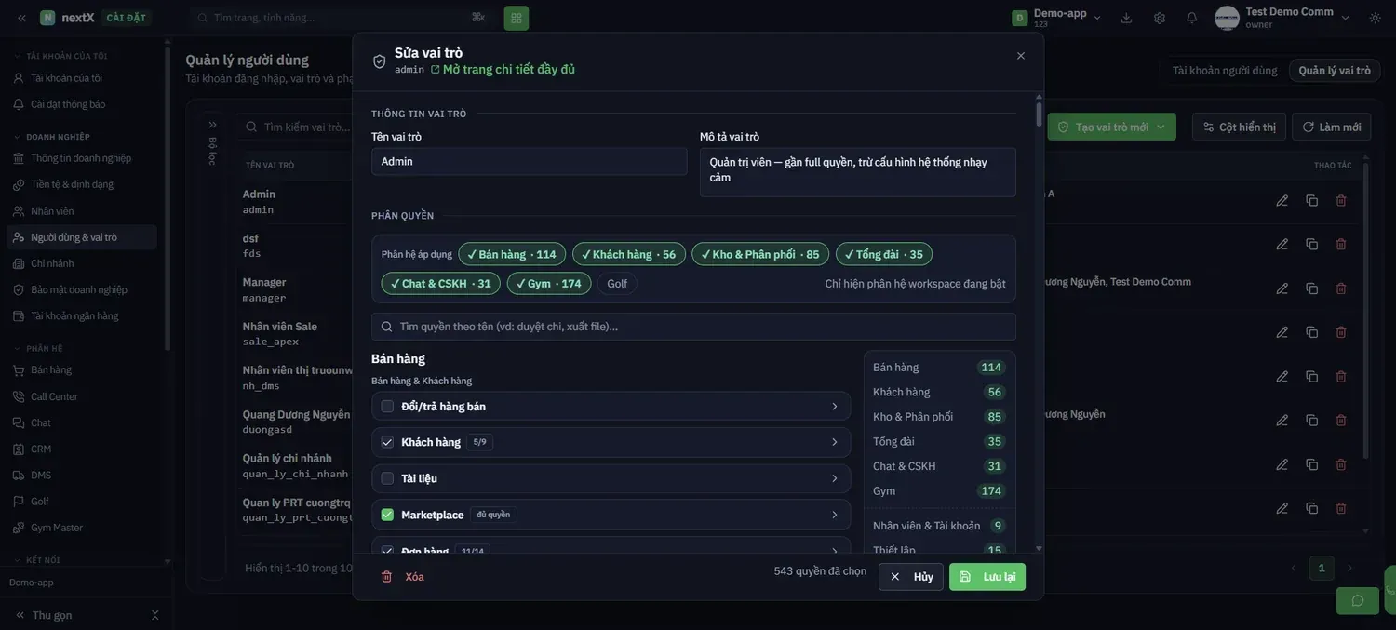
Task: Expand the Marketplace permission row
Action: tap(834, 515)
